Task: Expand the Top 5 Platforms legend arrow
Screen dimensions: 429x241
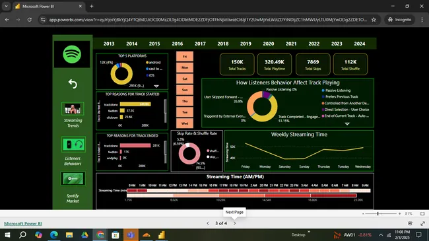Action: pos(156,86)
